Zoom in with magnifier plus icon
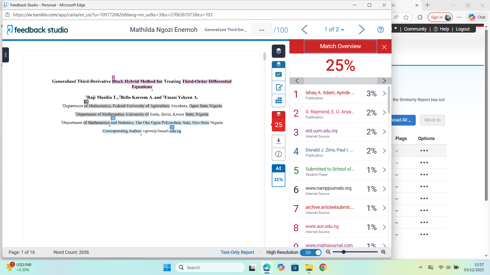The height and width of the screenshot is (275, 490). (x=383, y=252)
